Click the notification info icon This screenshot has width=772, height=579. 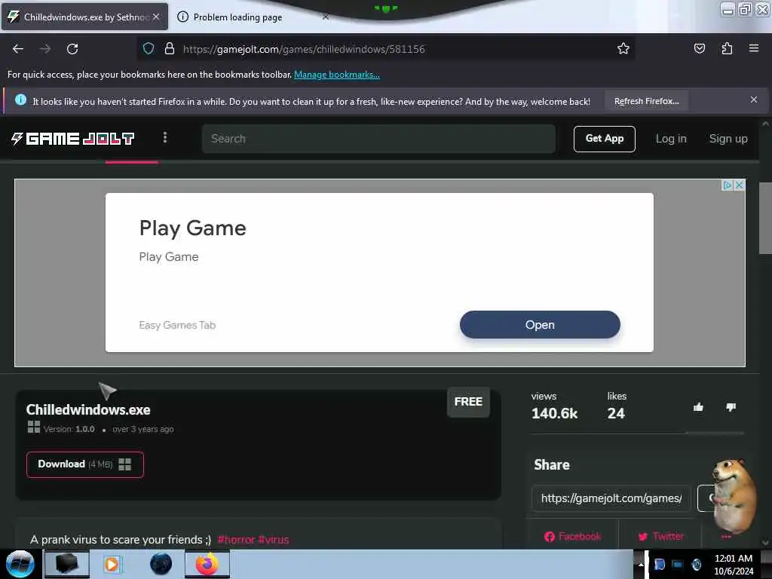(x=20, y=100)
